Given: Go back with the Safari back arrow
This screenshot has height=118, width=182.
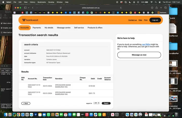Looking at the screenshot, I should pos(33,8).
